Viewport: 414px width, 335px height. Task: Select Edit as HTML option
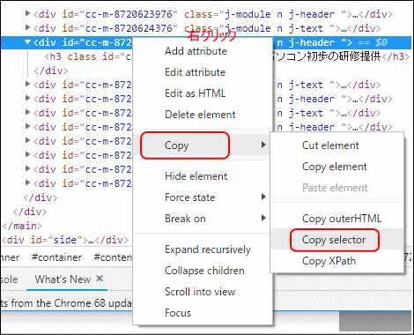(196, 93)
